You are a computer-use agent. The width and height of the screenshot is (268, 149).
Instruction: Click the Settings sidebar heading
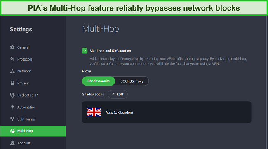(x=21, y=29)
